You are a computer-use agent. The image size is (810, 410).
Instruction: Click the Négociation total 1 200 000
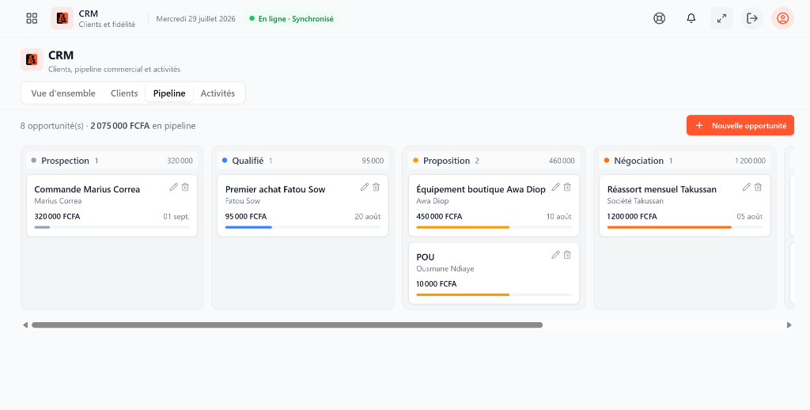[750, 161]
